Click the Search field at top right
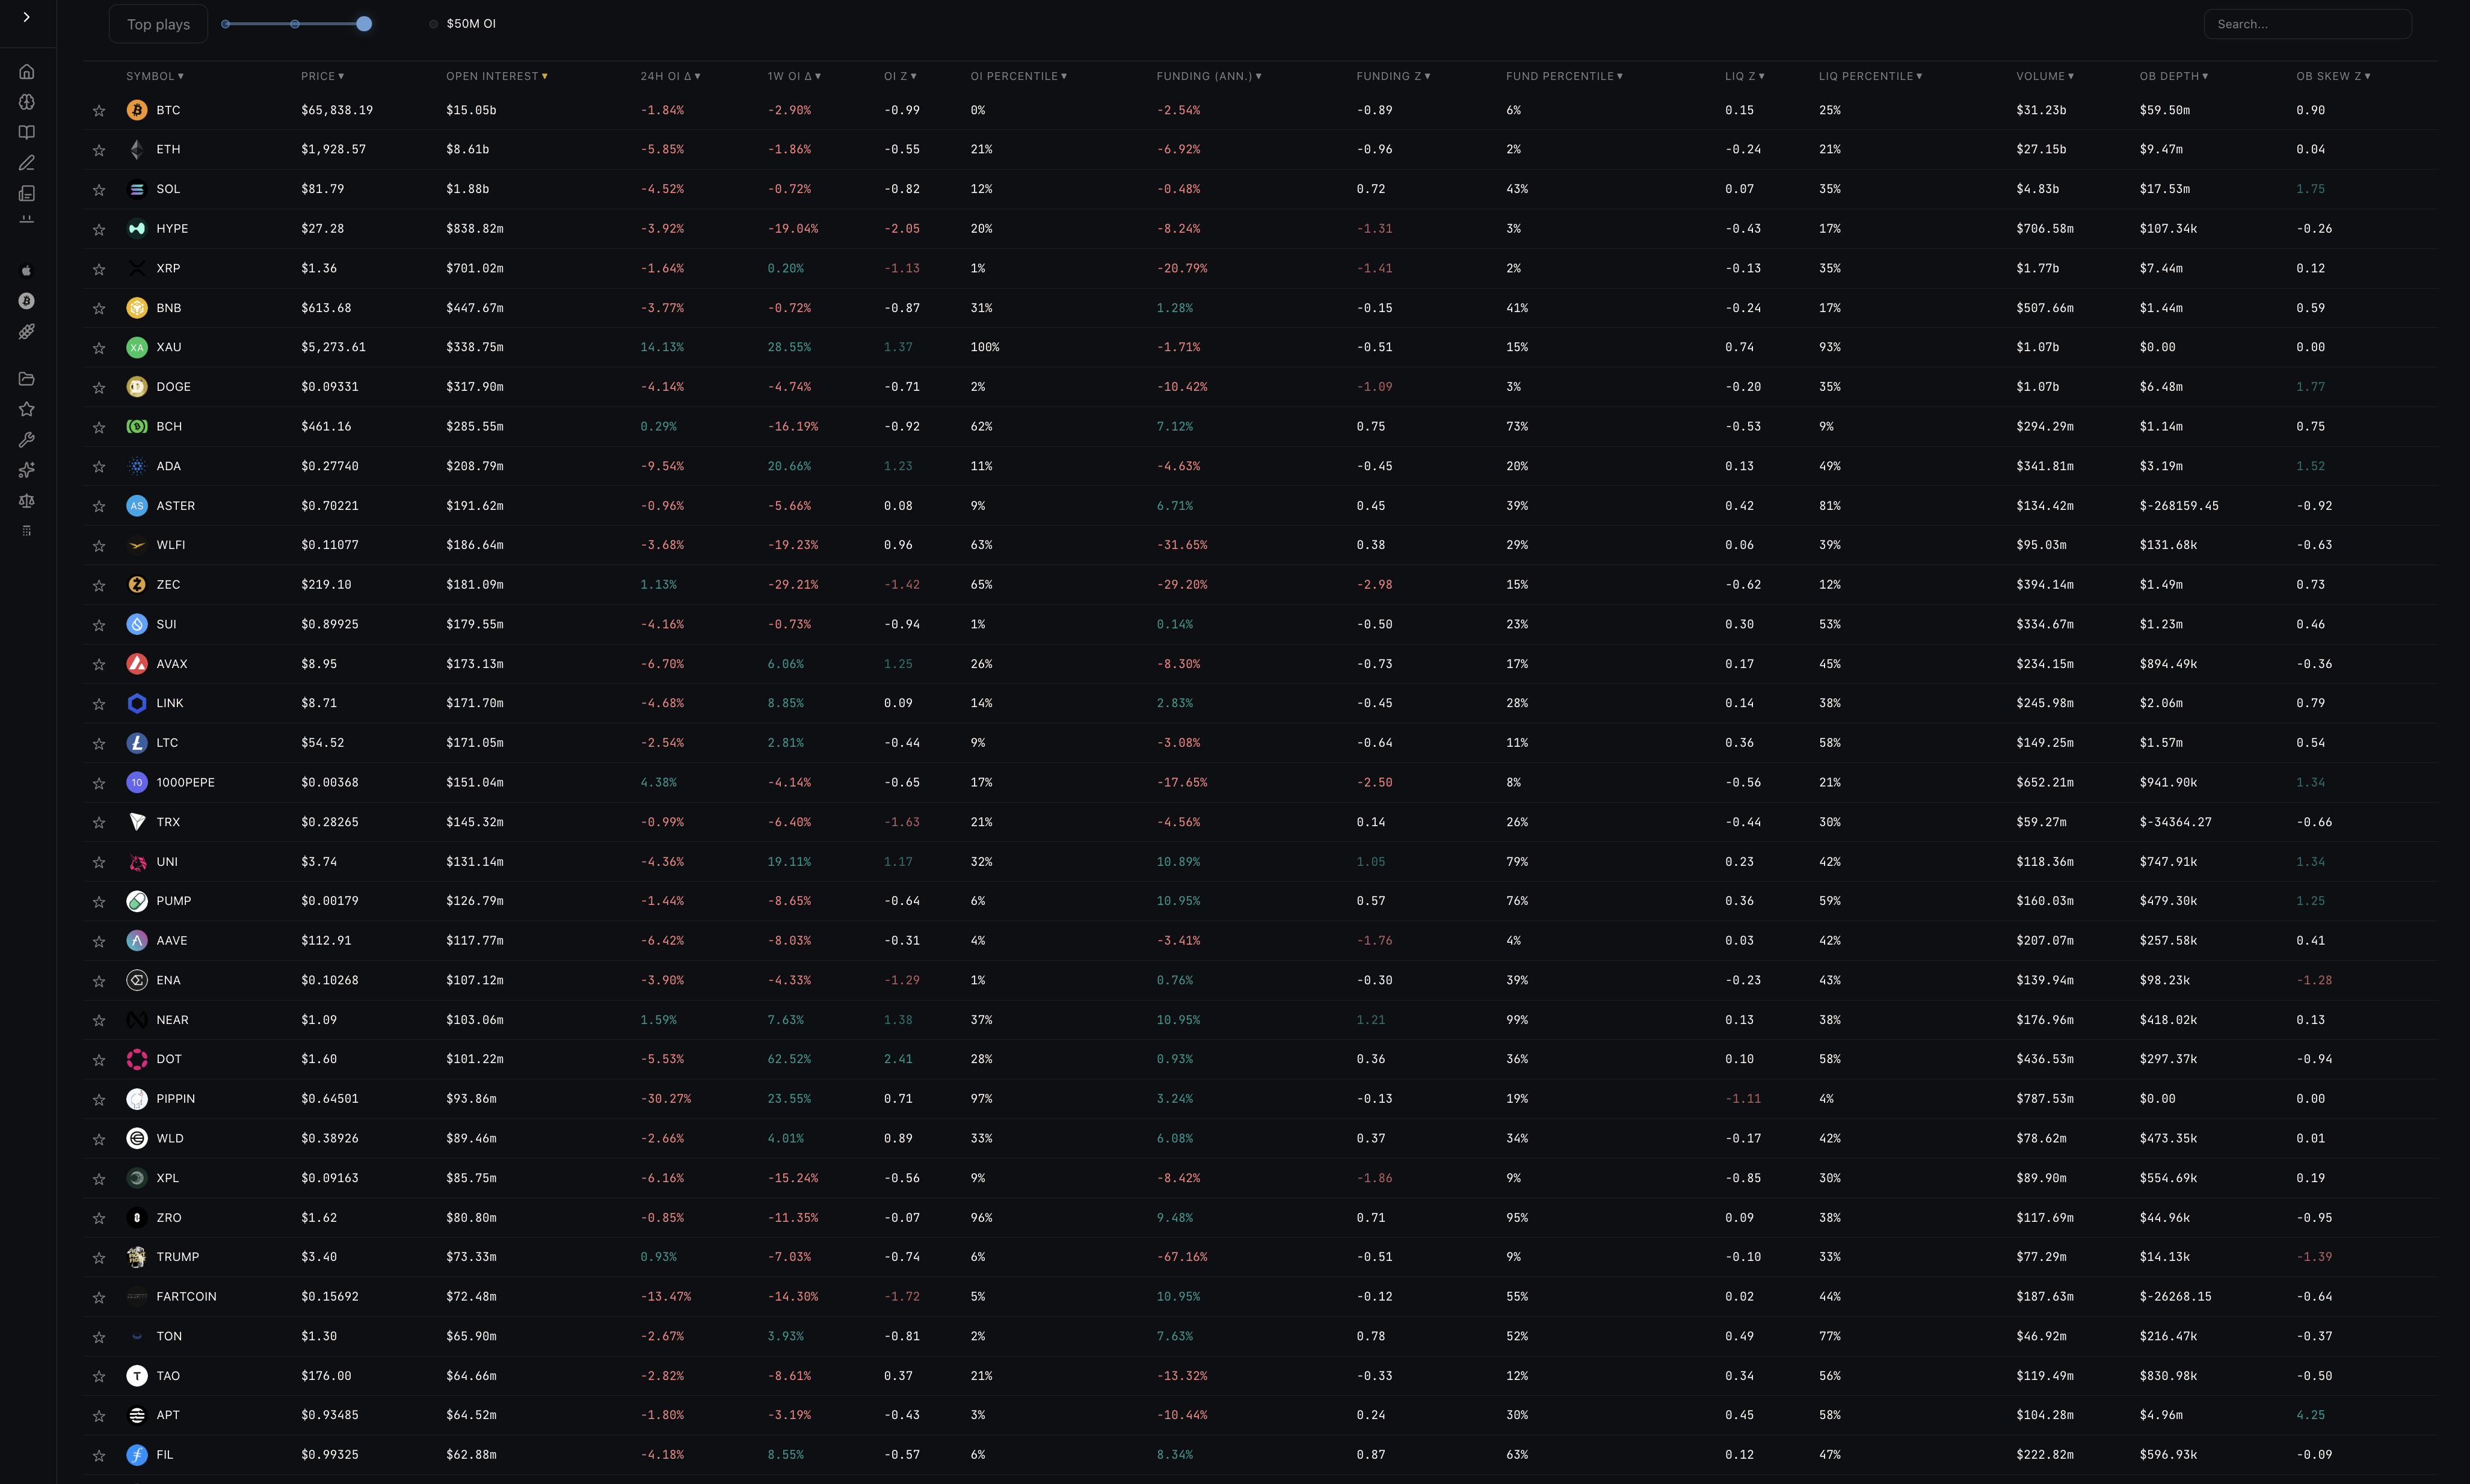The image size is (2470, 1484). tap(2307, 23)
